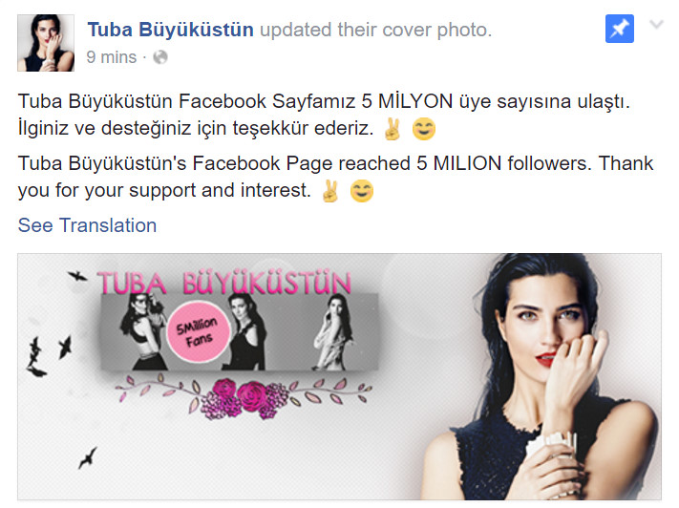The width and height of the screenshot is (679, 508).
Task: Click the pink 'TUBA BÜYÜKÜSTÜN' cover title
Action: (x=223, y=283)
